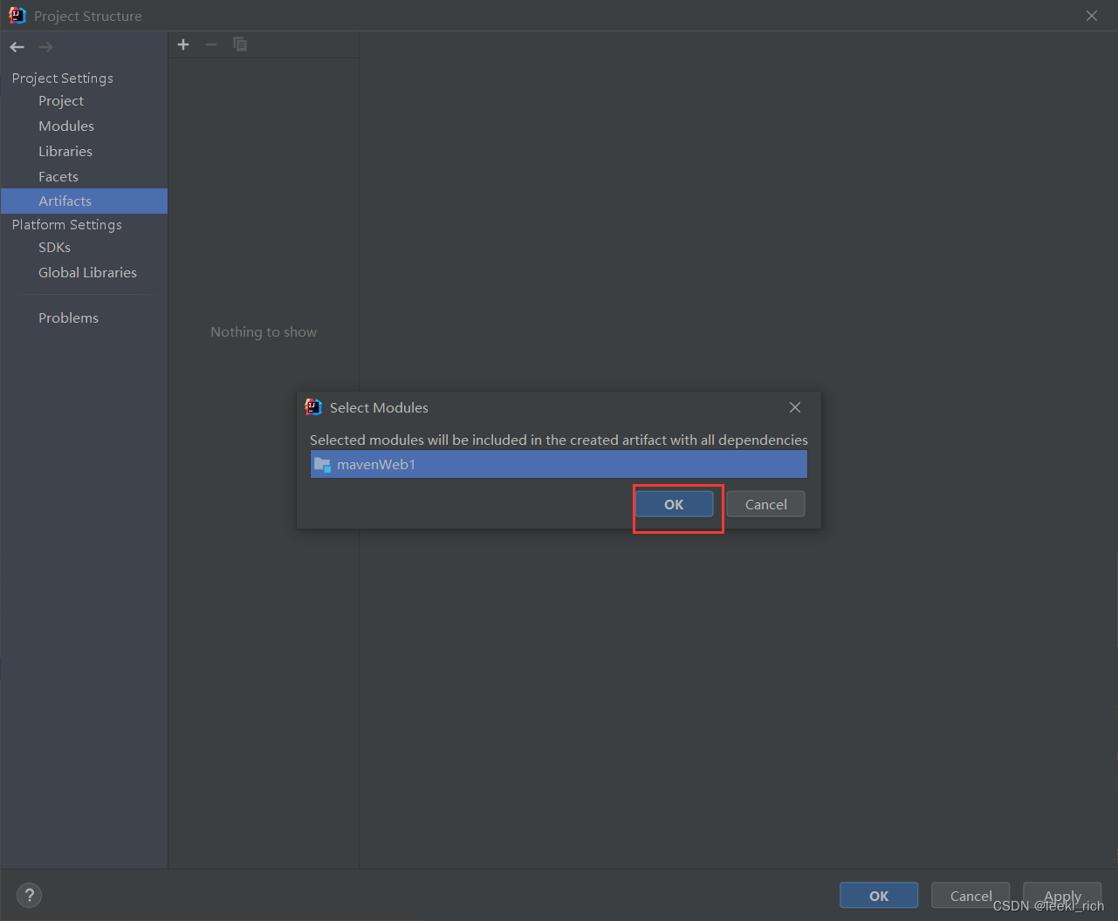Open the Global Libraries settings
Image resolution: width=1118 pixels, height=921 pixels.
coord(87,273)
